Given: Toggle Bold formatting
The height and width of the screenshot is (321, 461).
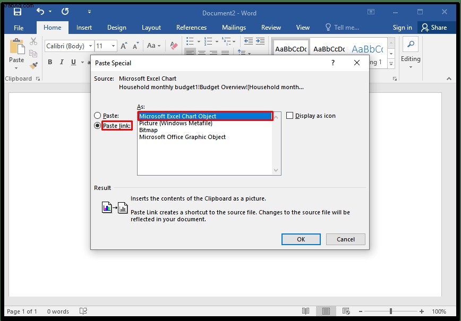Looking at the screenshot, I should 50,62.
